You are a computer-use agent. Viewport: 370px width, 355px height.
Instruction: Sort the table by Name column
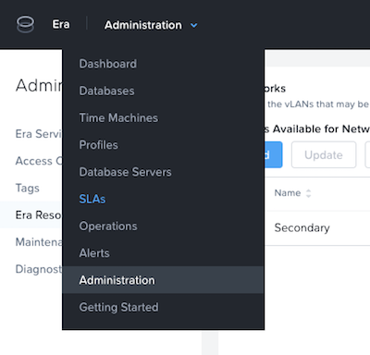pyautogui.click(x=292, y=193)
